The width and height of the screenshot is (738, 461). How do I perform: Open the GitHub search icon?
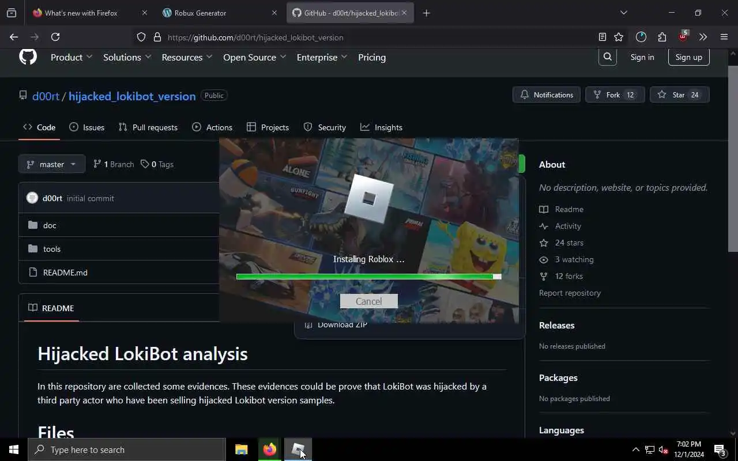pyautogui.click(x=608, y=57)
